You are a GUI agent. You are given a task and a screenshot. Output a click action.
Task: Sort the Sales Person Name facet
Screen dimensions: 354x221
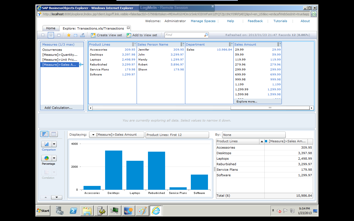[x=182, y=44]
